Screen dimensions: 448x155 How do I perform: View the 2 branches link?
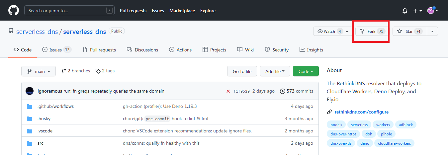coord(76,71)
